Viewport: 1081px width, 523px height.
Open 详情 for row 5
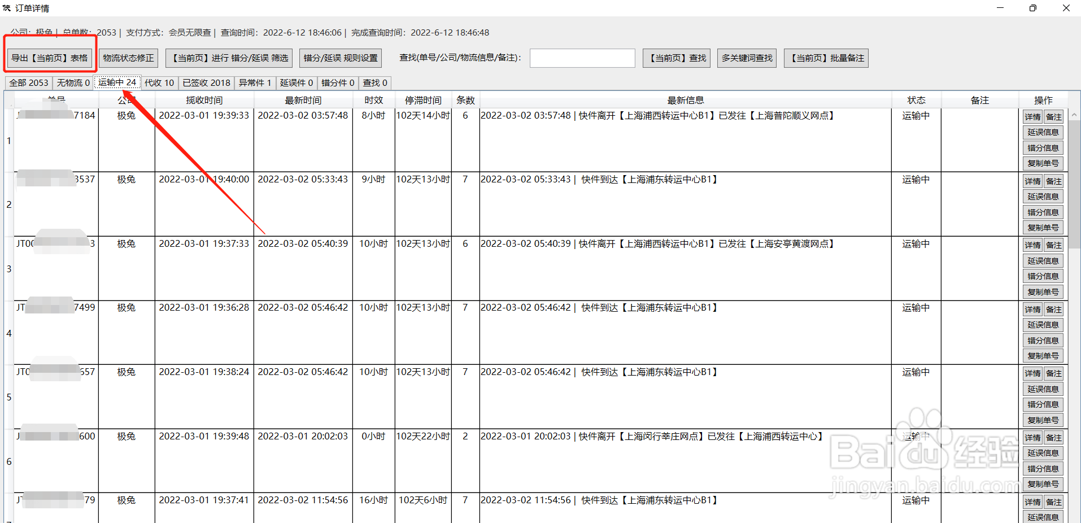pos(1033,373)
